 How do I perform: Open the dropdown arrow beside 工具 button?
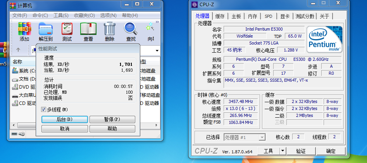click(283, 151)
